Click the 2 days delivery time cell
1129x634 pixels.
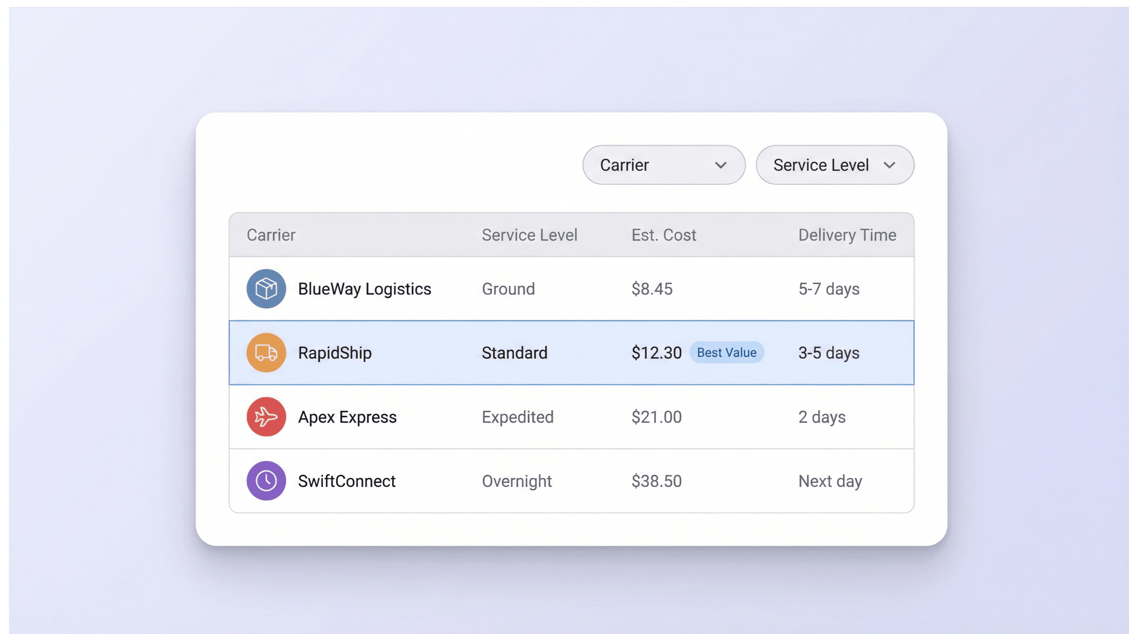pyautogui.click(x=821, y=417)
